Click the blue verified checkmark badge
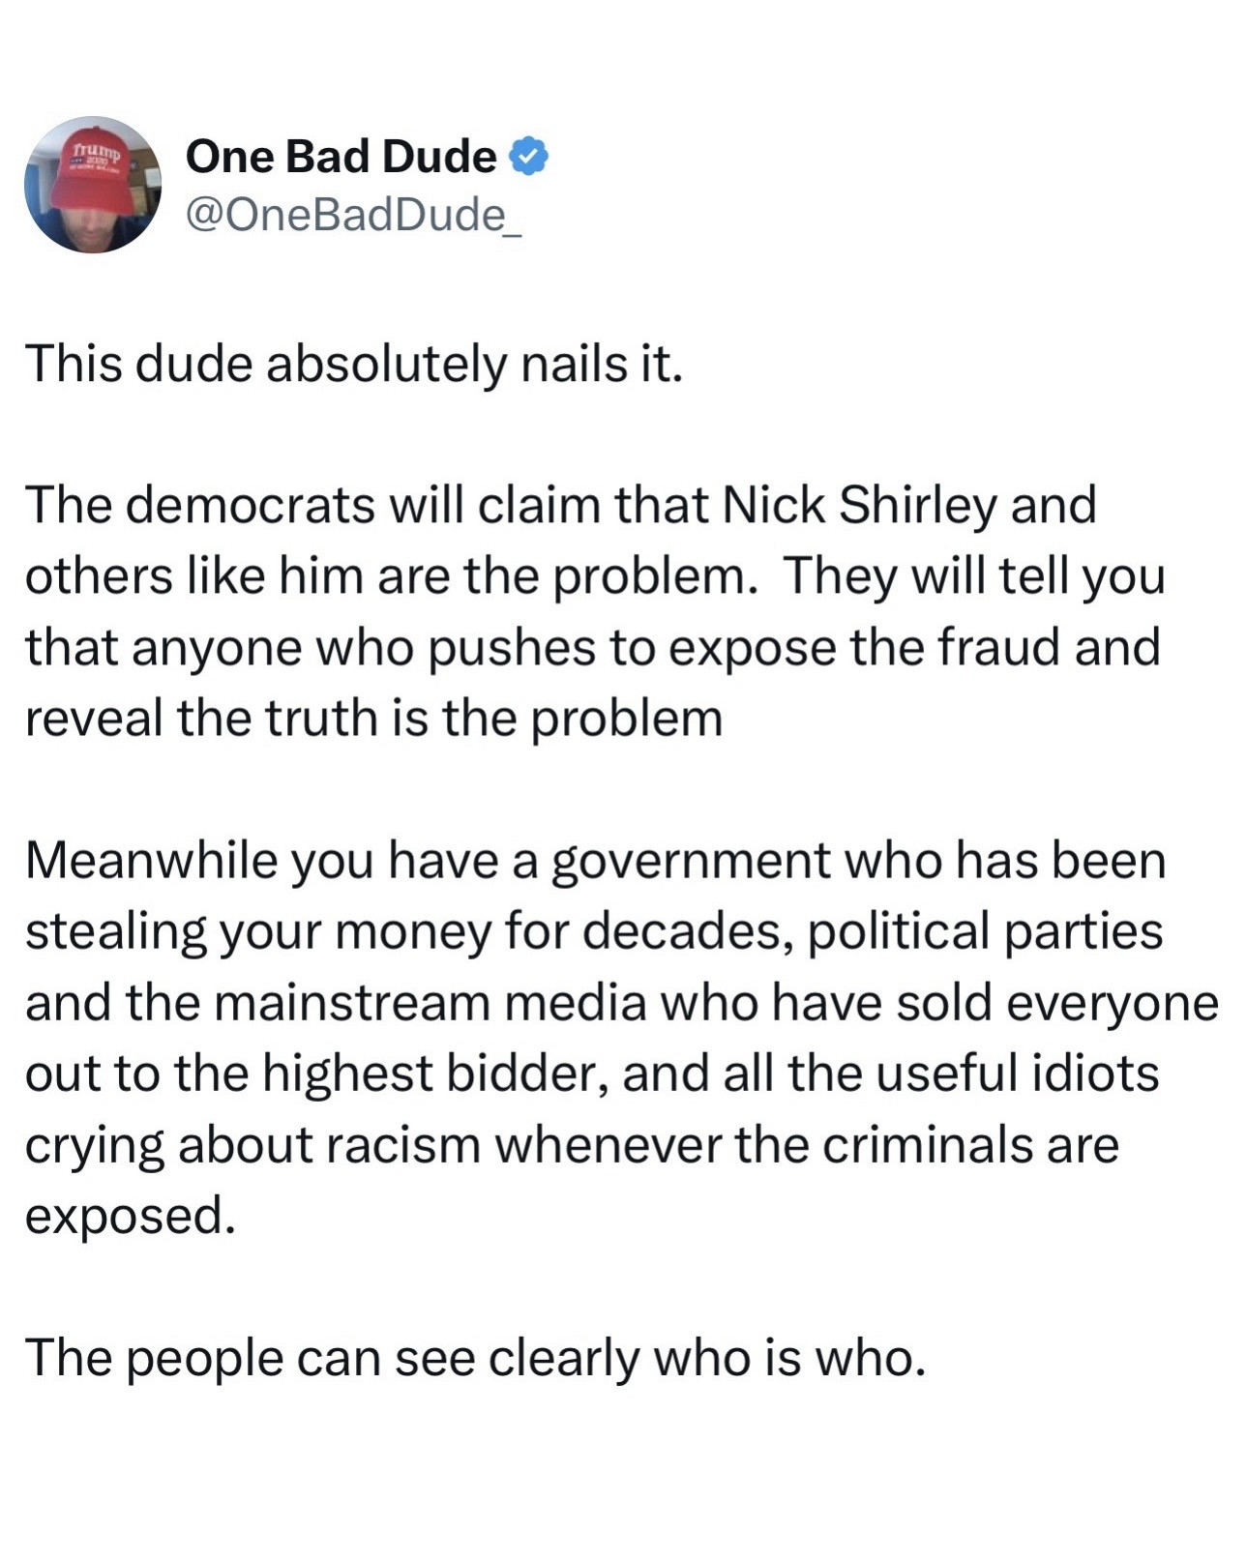This screenshot has height=1560, width=1247. pyautogui.click(x=528, y=156)
